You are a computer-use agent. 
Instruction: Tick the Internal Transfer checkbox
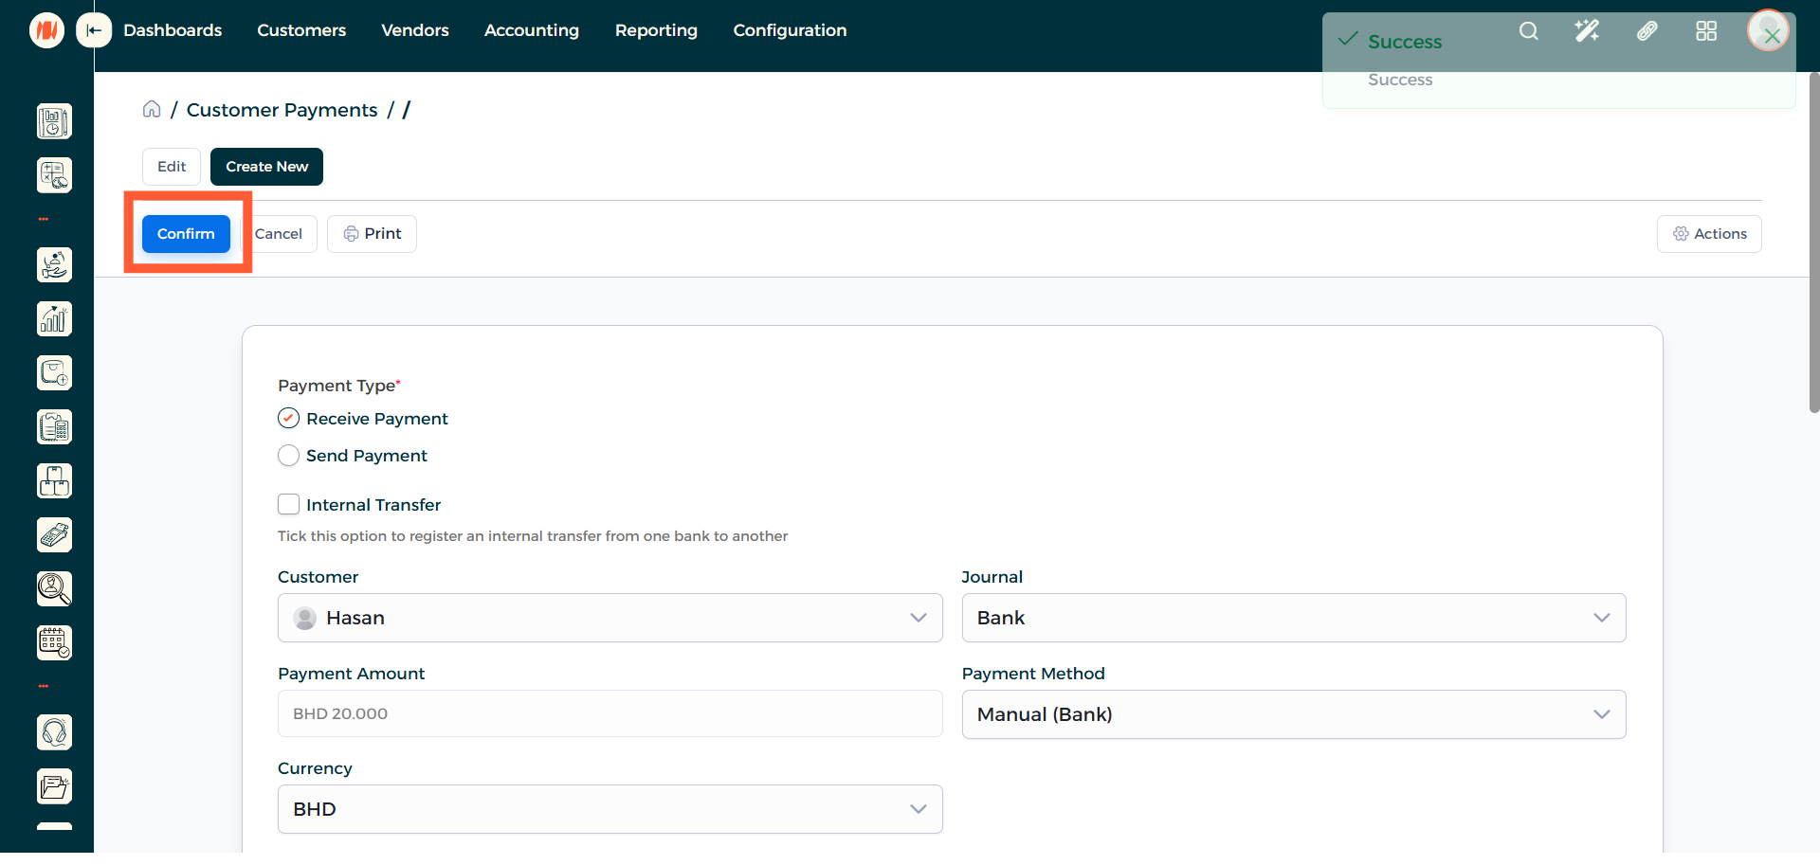[289, 505]
